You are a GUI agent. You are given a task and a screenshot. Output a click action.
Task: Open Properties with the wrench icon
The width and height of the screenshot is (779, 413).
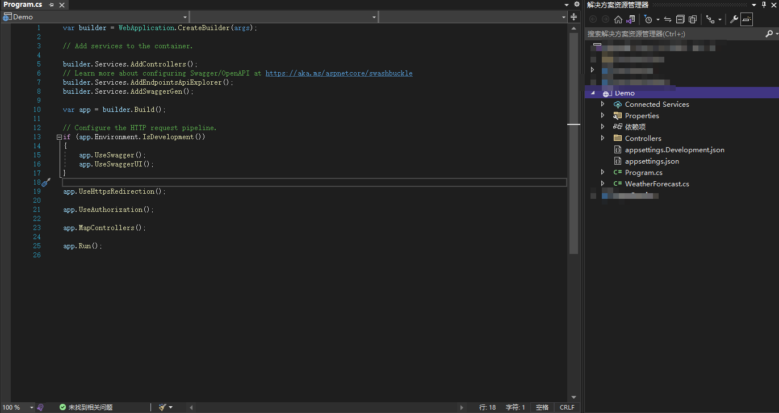(734, 19)
